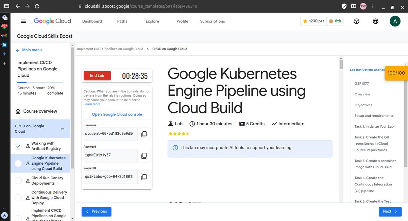This screenshot has height=221, width=408.
Task: Click the End Lab button
Action: coord(97,76)
